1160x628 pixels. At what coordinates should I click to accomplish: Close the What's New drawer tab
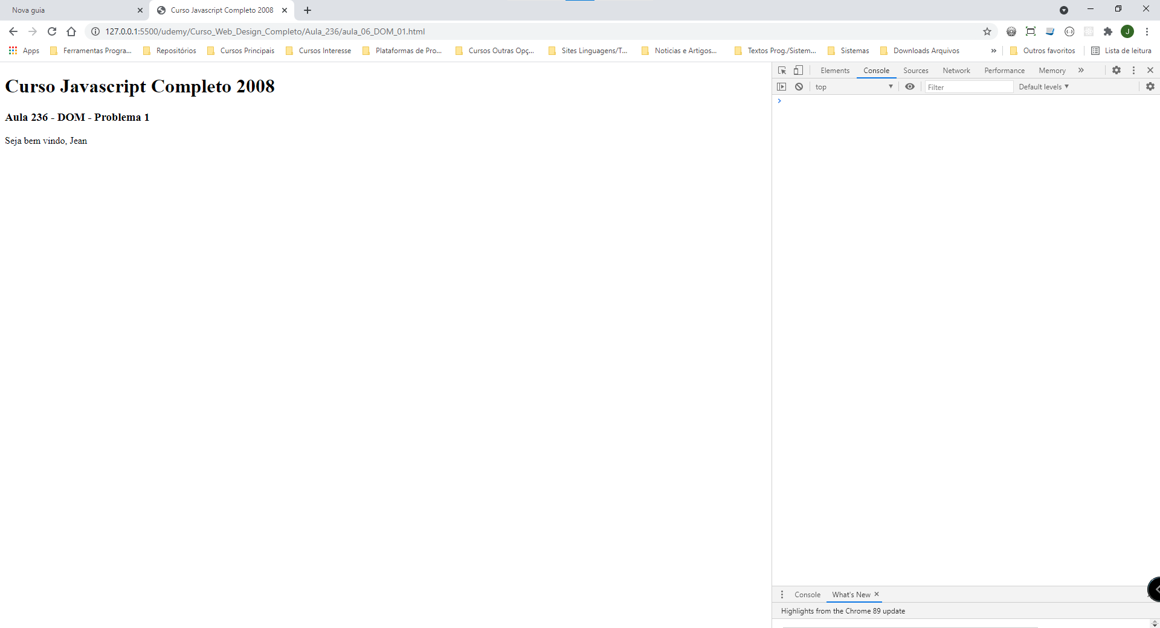click(x=877, y=594)
